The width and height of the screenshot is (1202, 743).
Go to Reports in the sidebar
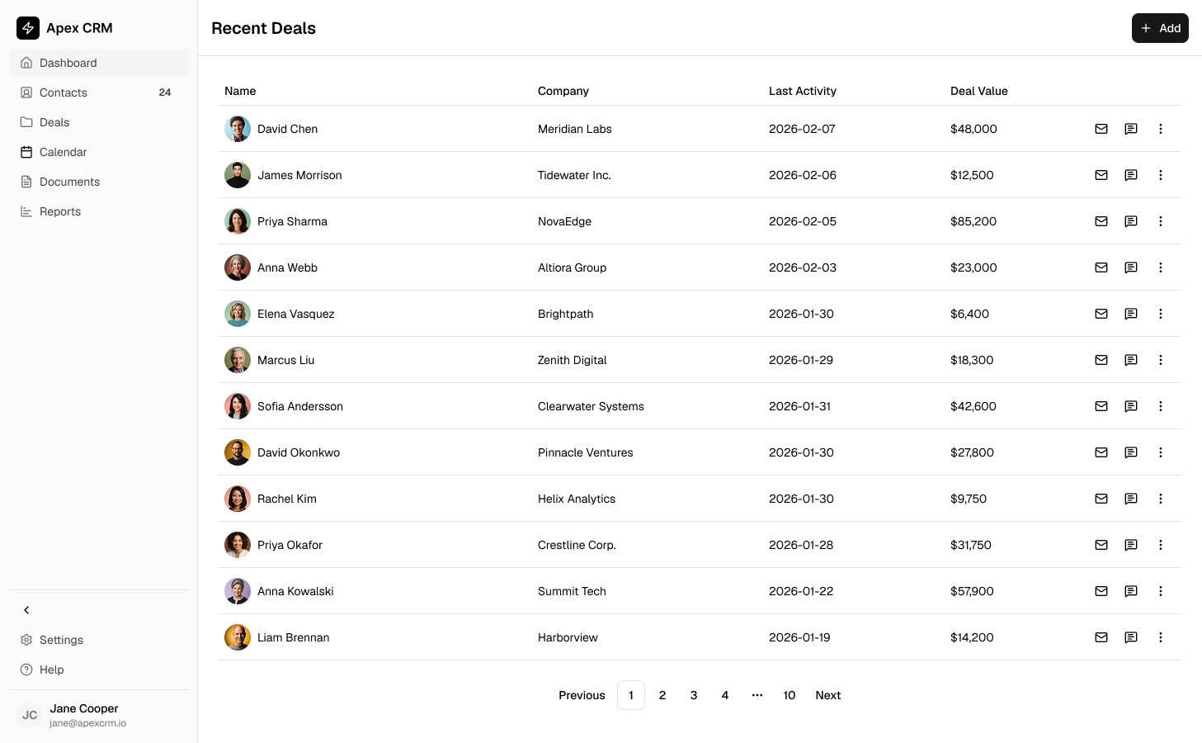pos(60,211)
